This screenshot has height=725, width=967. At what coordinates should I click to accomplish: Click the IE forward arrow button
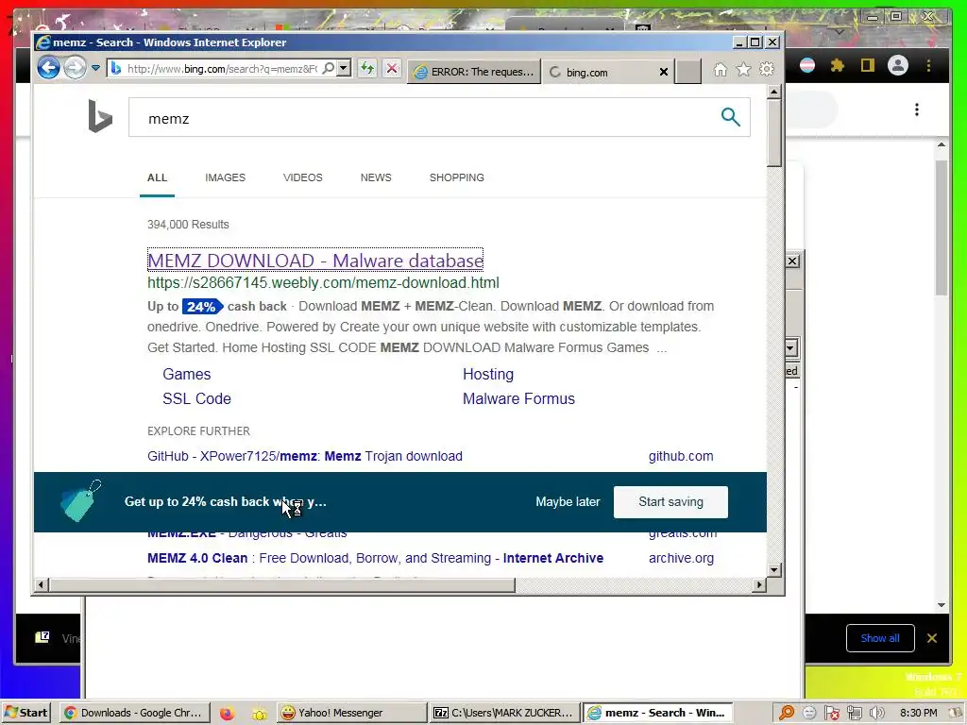point(76,68)
